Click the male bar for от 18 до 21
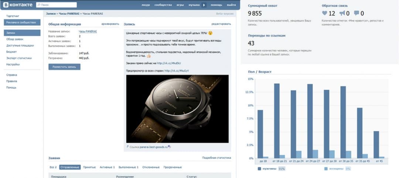The image size is (399, 178). point(277,121)
